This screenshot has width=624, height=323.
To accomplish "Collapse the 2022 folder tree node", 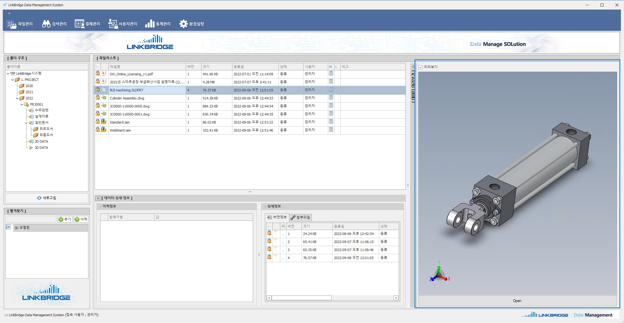I will (x=17, y=99).
